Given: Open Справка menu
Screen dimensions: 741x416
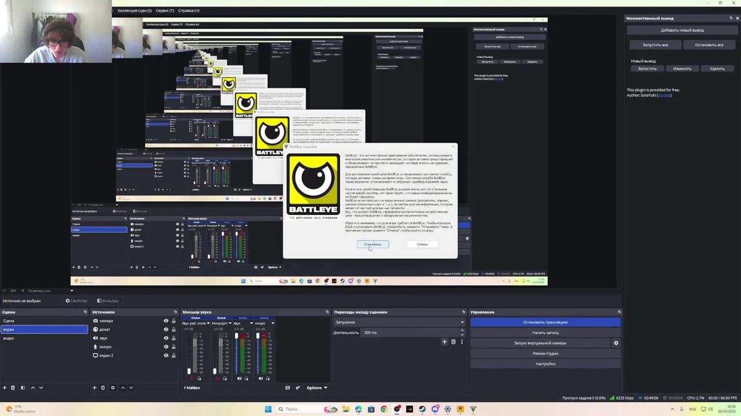Looking at the screenshot, I should pyautogui.click(x=189, y=10).
